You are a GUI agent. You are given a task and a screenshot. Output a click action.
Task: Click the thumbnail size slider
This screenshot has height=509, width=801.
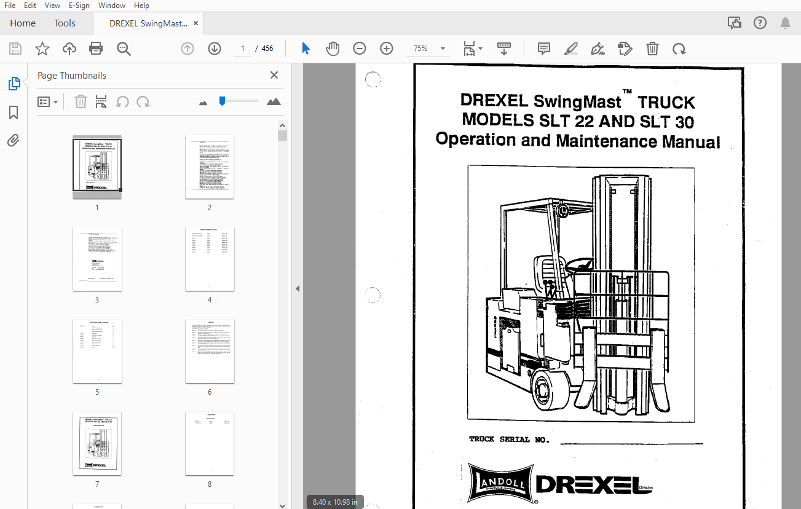(239, 101)
